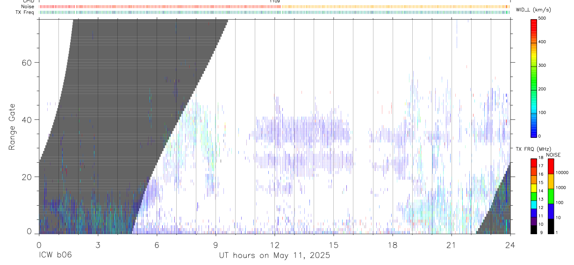Select the 18 label on the TX FRQ legend
This screenshot has width=574, height=265.
tap(541, 158)
